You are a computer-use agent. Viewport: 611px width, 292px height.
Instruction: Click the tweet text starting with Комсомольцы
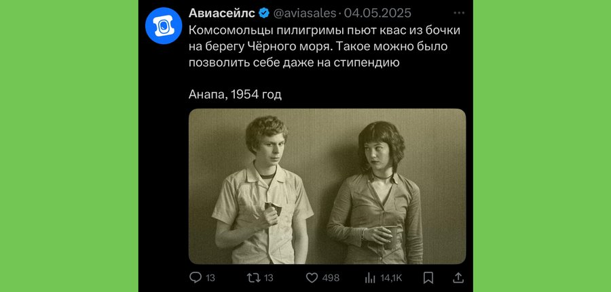click(x=325, y=46)
